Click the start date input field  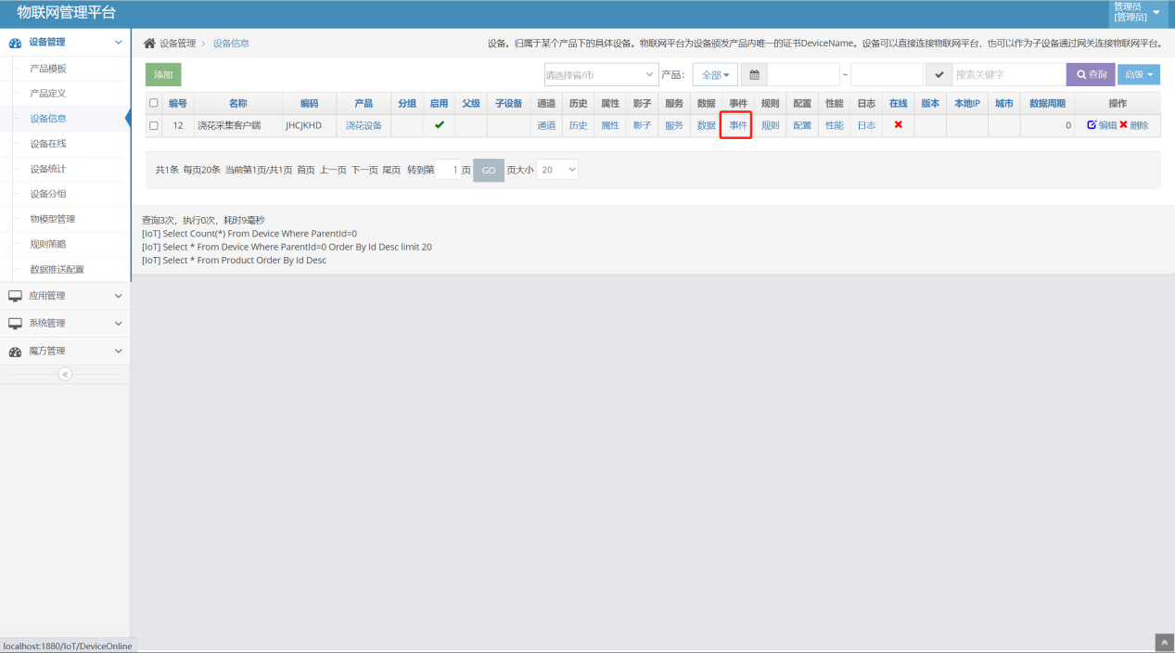pyautogui.click(x=803, y=74)
